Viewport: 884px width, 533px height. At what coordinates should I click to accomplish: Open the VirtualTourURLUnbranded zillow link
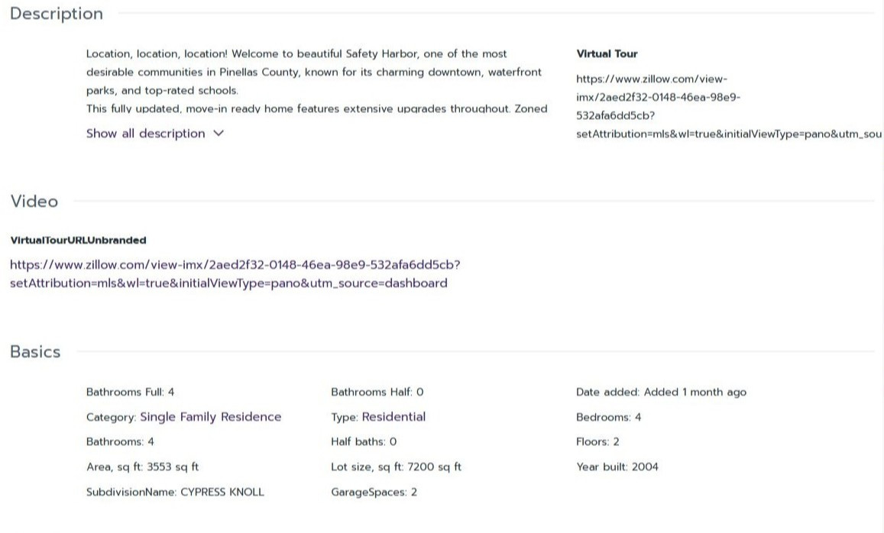(235, 274)
